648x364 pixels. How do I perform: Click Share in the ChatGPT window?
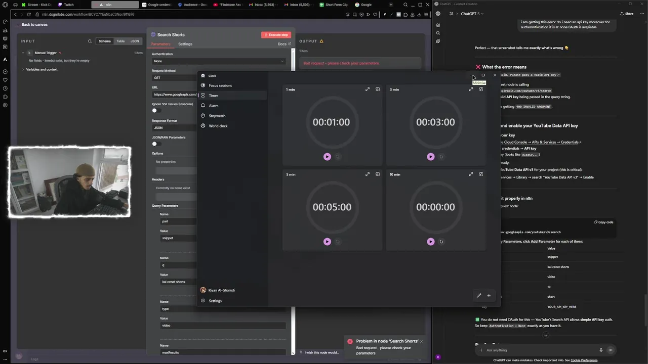(x=627, y=14)
